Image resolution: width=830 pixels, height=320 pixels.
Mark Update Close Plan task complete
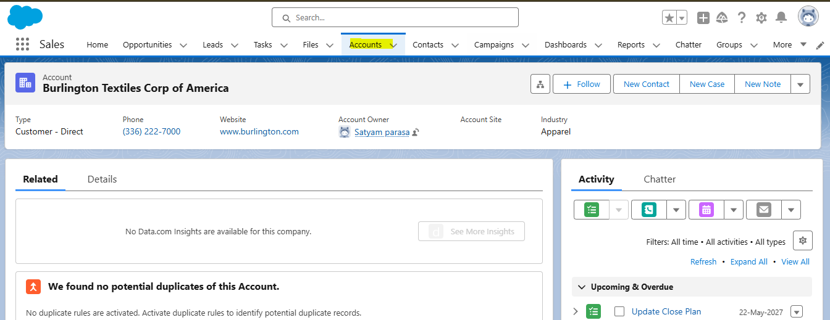619,311
